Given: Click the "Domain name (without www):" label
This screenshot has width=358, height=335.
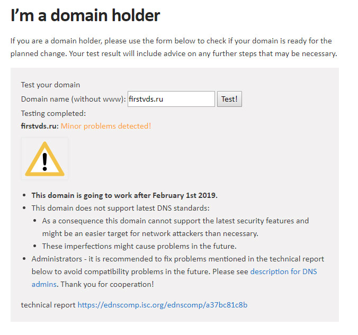Looking at the screenshot, I should pos(73,99).
